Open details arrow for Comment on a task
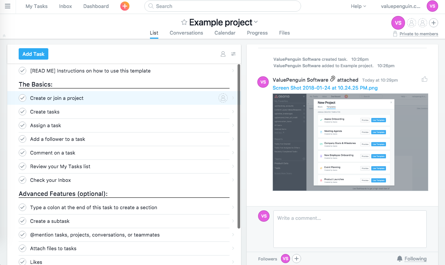445x265 pixels. [233, 153]
